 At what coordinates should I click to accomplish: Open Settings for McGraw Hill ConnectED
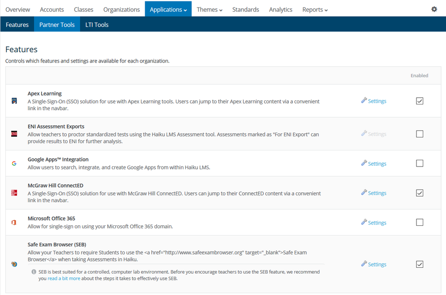[377, 193]
